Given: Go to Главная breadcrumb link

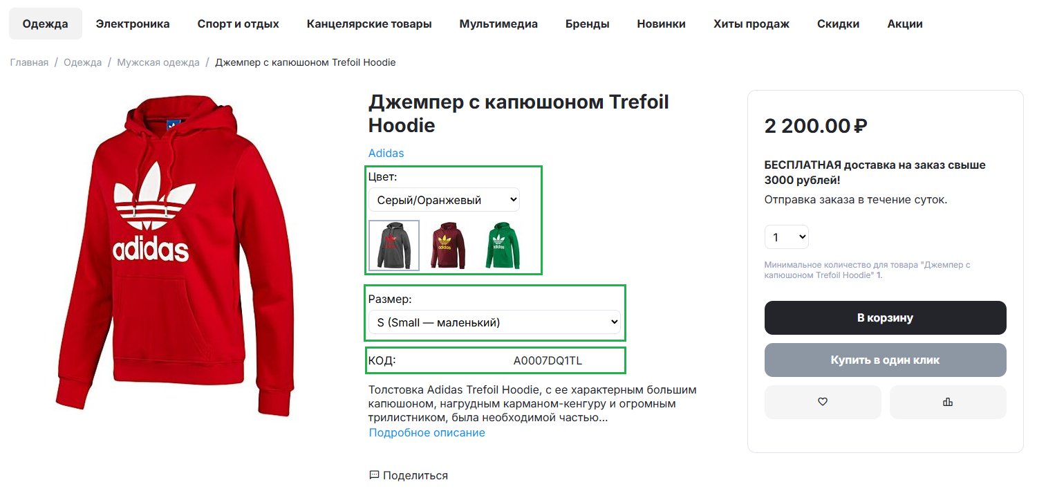Looking at the screenshot, I should point(29,62).
